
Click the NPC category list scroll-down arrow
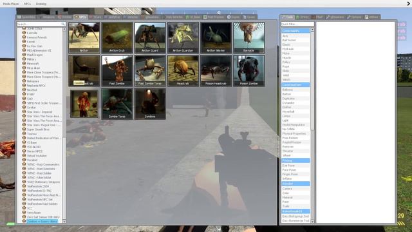(x=64, y=222)
